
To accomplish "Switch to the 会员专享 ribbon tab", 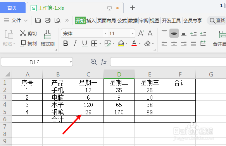I will pyautogui.click(x=193, y=20).
